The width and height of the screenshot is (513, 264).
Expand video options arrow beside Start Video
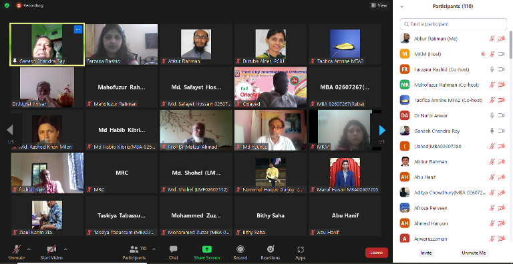(65, 249)
